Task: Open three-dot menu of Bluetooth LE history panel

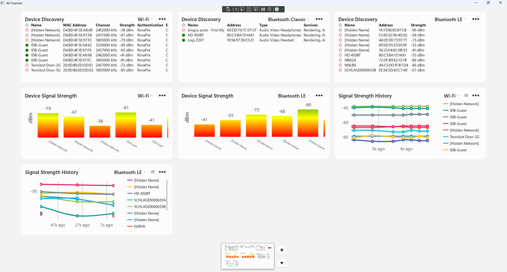Action: click(x=162, y=172)
